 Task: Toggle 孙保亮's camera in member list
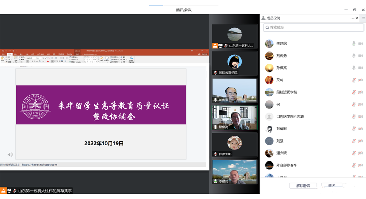(x=361, y=68)
